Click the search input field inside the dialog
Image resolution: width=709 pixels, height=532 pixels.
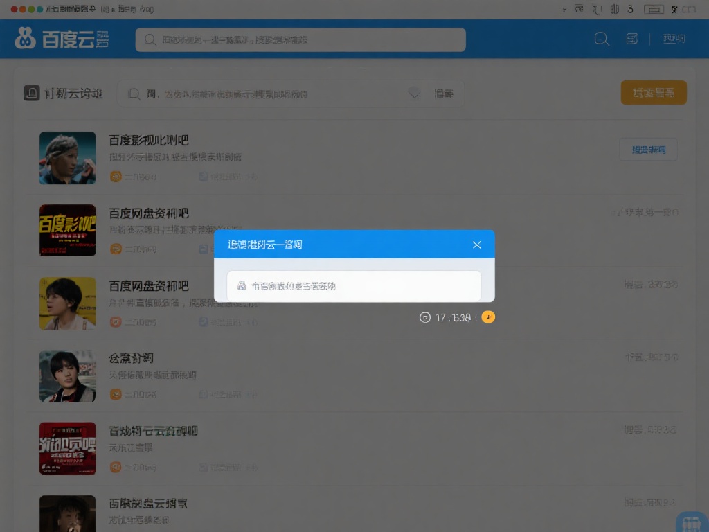pyautogui.click(x=354, y=285)
